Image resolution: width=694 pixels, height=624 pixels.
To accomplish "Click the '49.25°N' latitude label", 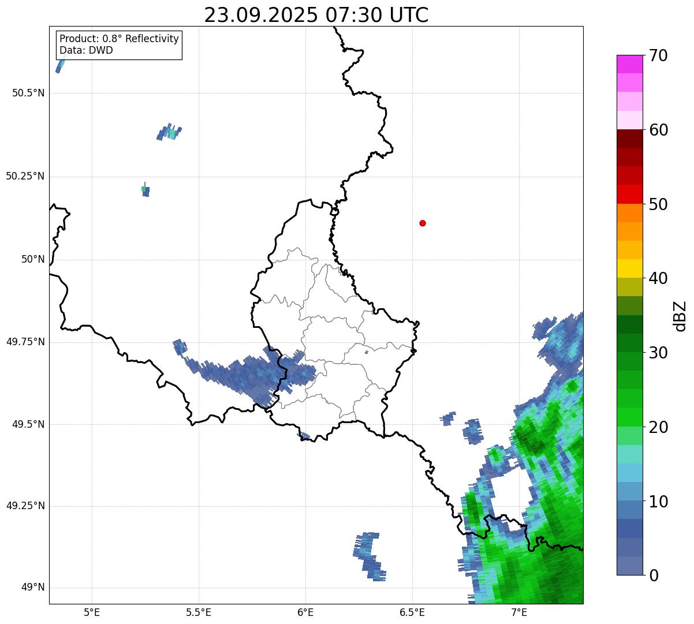I will coord(25,506).
